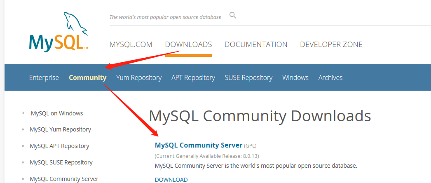Open the MYSQL.COM tab
The height and width of the screenshot is (183, 431).
coord(131,44)
